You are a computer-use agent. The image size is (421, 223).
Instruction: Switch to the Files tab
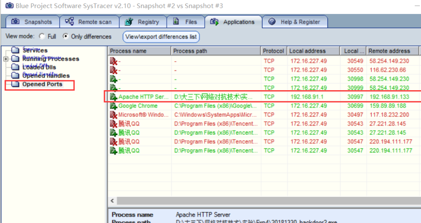(186, 22)
